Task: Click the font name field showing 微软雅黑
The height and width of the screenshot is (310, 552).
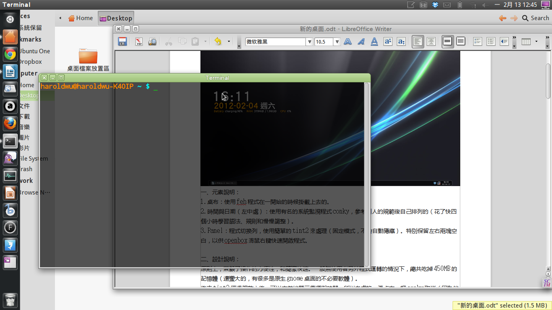Action: click(276, 42)
